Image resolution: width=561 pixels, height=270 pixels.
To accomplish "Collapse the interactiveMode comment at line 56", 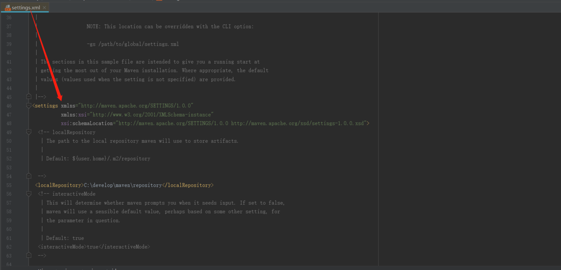I will [29, 194].
